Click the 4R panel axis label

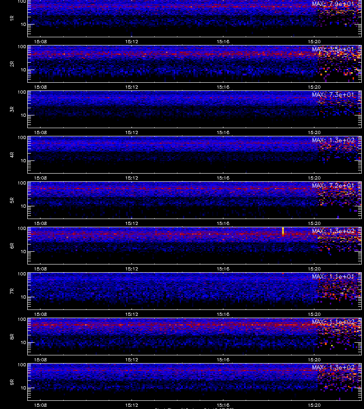[x=12, y=155]
